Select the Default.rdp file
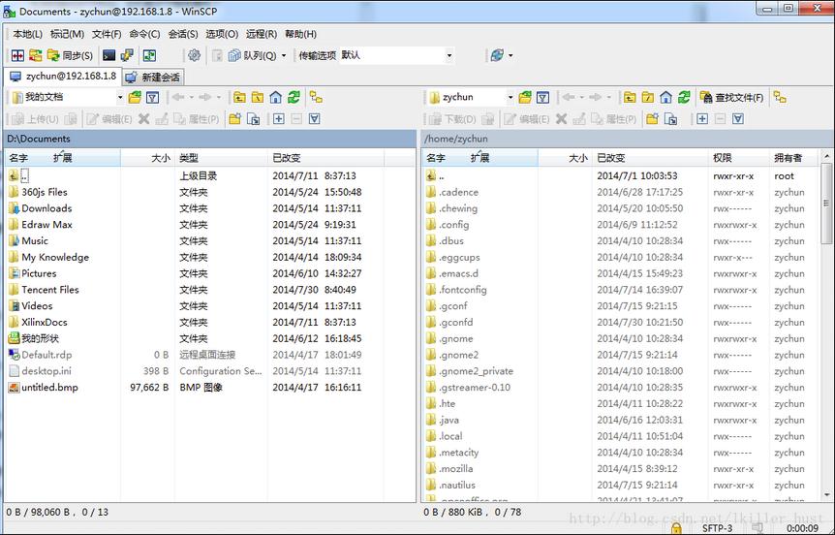This screenshot has height=535, width=835. pos(46,355)
